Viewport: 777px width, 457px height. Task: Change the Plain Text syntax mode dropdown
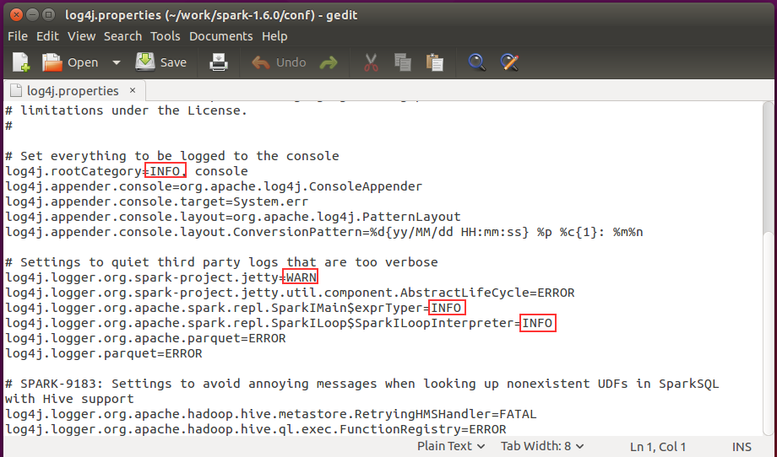[450, 446]
